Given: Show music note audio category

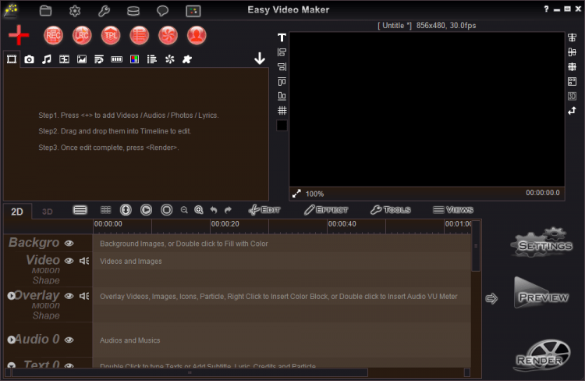Looking at the screenshot, I should 47,59.
